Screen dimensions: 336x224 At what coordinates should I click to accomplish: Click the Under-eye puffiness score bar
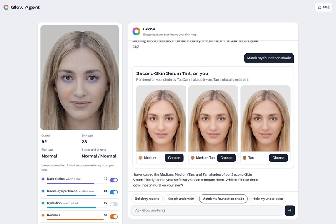pyautogui.click(x=77, y=196)
